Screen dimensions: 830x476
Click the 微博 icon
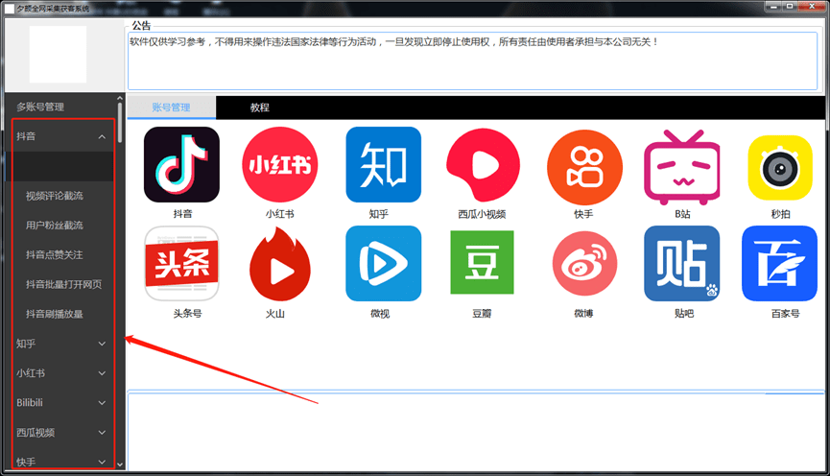[584, 263]
